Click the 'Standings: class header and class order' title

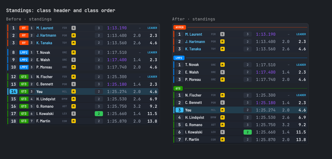(x=61, y=10)
